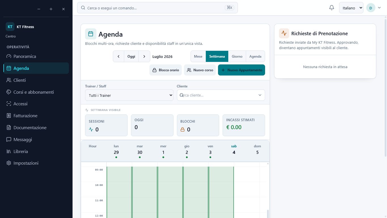Image resolution: width=387 pixels, height=218 pixels.
Task: Click the Oggi stat card
Action: pos(152,125)
